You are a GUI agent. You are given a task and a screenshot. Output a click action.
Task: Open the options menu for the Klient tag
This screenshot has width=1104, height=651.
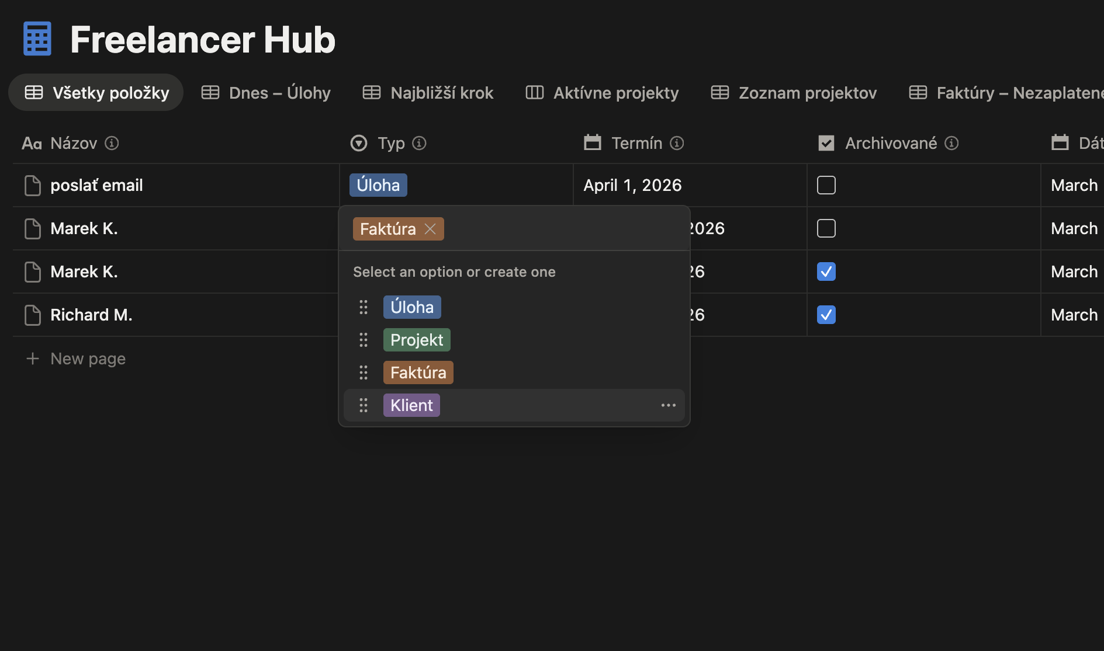(x=668, y=405)
